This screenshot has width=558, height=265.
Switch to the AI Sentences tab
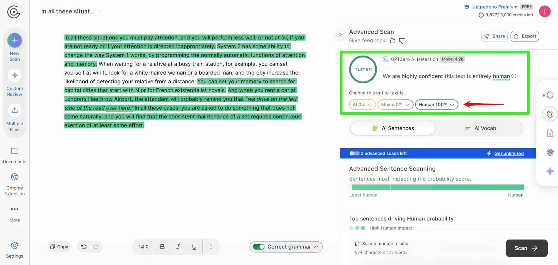[x=393, y=128]
